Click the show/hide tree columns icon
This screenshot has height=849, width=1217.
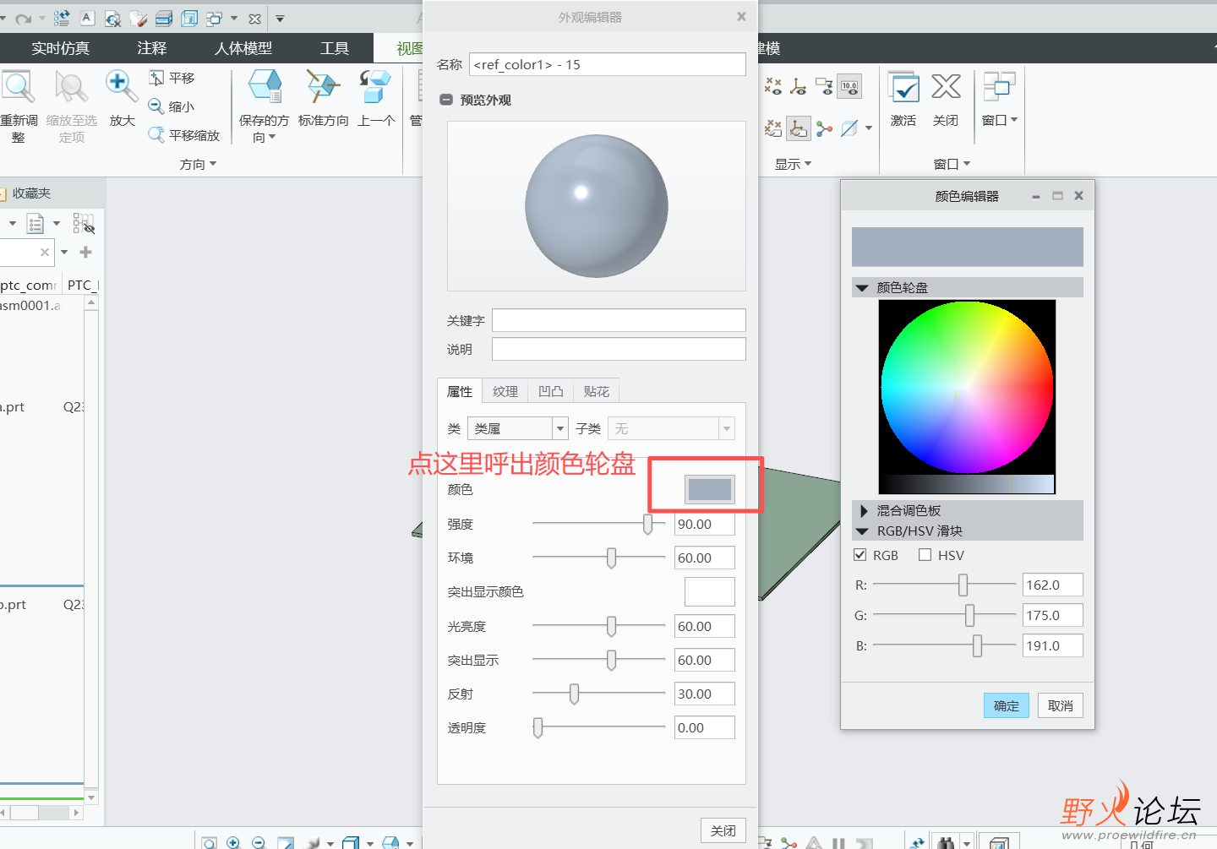[x=83, y=223]
